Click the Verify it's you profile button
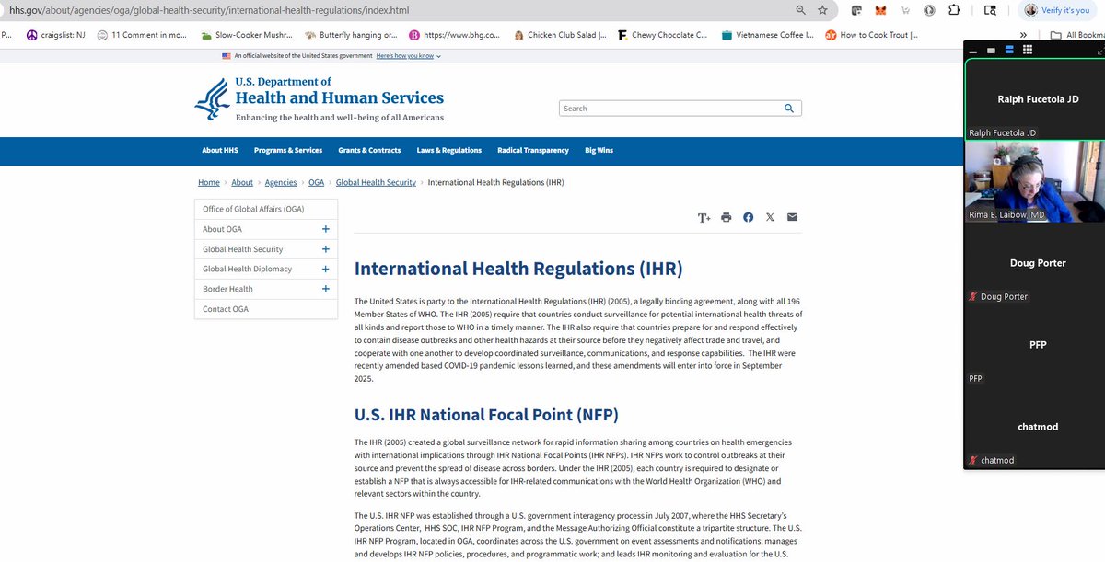1105x562 pixels. pyautogui.click(x=1057, y=10)
